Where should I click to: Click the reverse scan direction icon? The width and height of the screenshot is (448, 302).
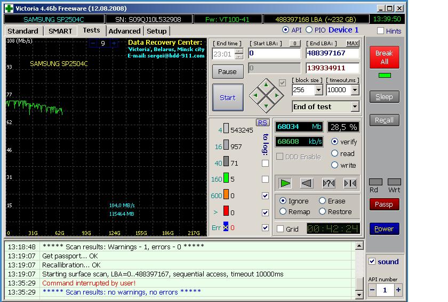307,183
